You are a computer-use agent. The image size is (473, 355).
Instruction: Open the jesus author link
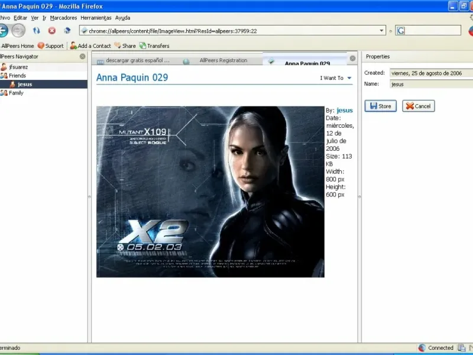pos(345,110)
